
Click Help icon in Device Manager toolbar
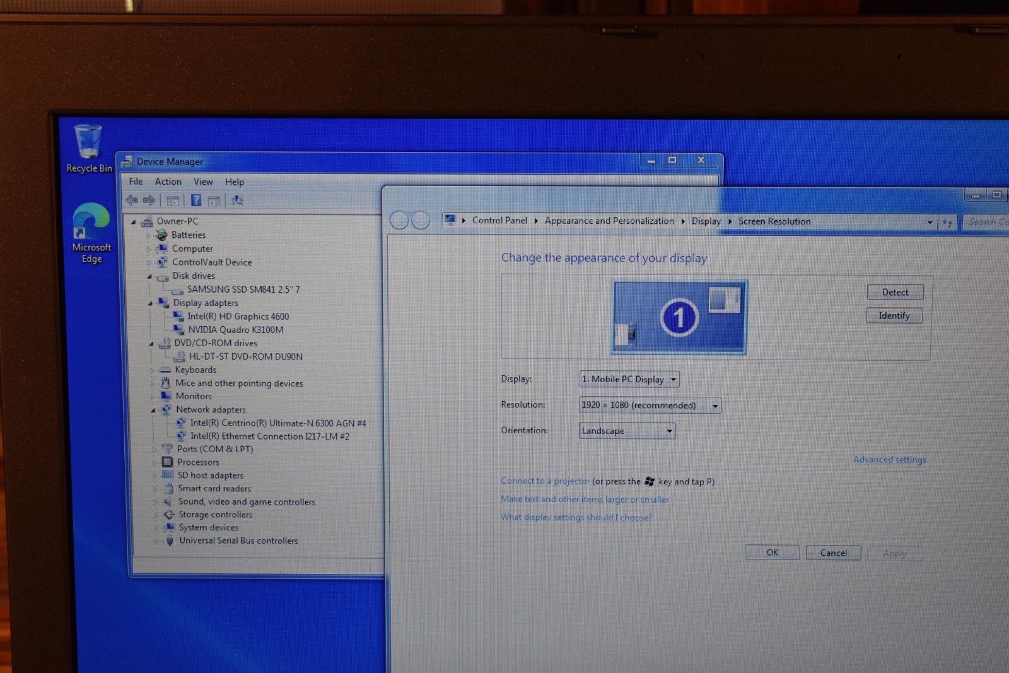(196, 201)
